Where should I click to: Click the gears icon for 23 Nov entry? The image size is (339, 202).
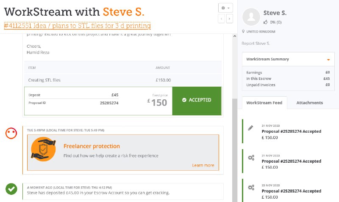tap(251, 187)
